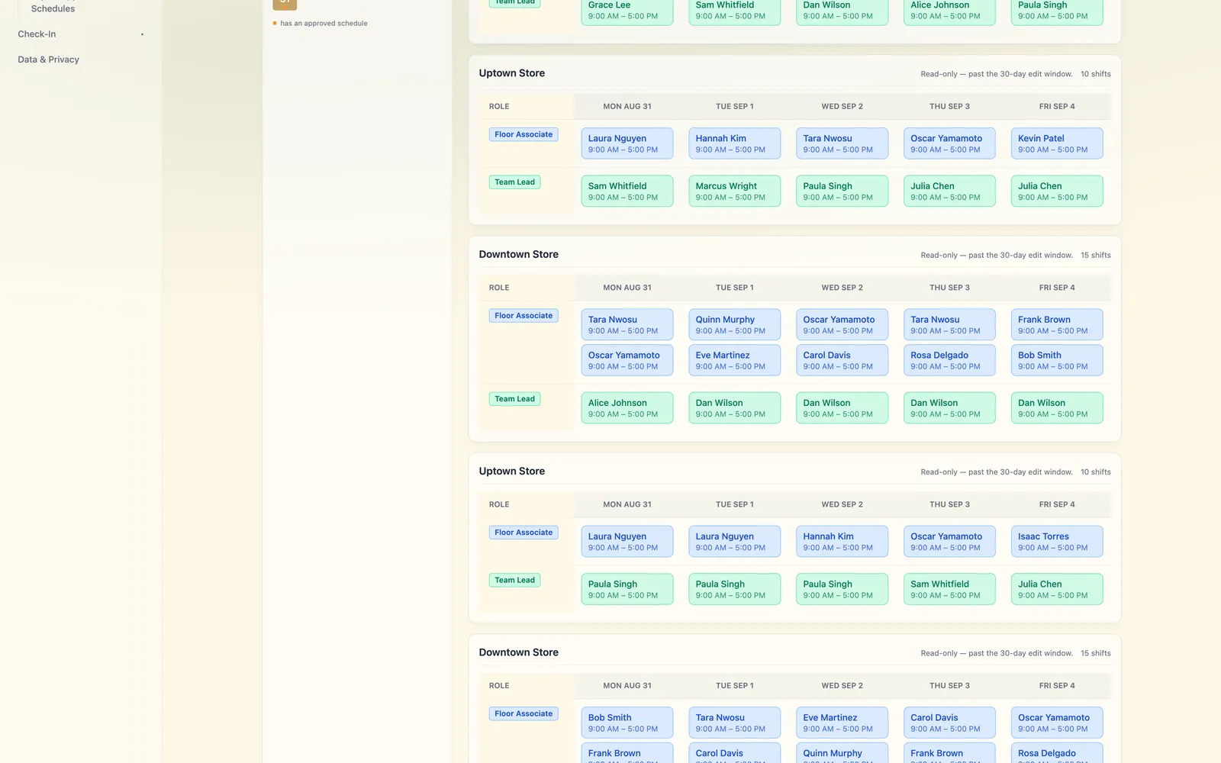Click Uptown Store heading above Kevin Patel's row
Image resolution: width=1221 pixels, height=763 pixels.
click(x=512, y=73)
